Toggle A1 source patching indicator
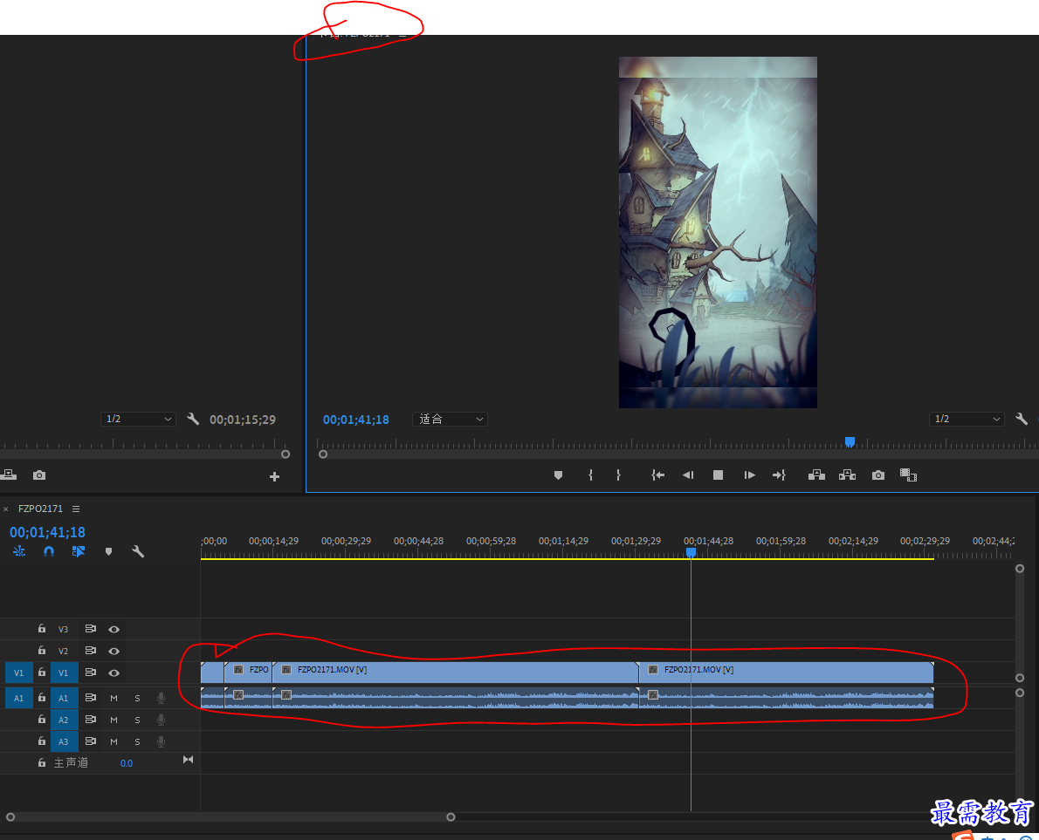Image resolution: width=1039 pixels, height=840 pixels. tap(18, 699)
